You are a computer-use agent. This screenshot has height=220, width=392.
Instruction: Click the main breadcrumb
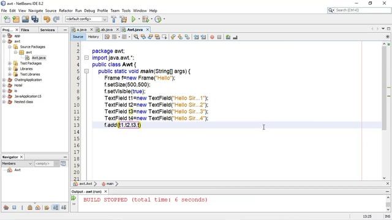(110, 184)
